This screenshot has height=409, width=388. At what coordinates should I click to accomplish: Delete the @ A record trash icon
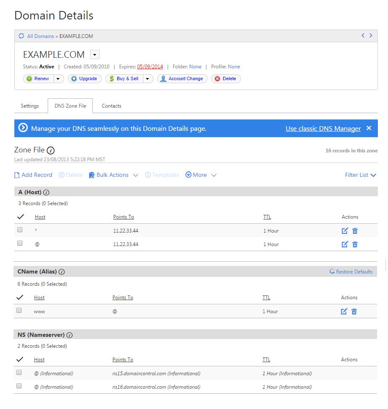[355, 244]
